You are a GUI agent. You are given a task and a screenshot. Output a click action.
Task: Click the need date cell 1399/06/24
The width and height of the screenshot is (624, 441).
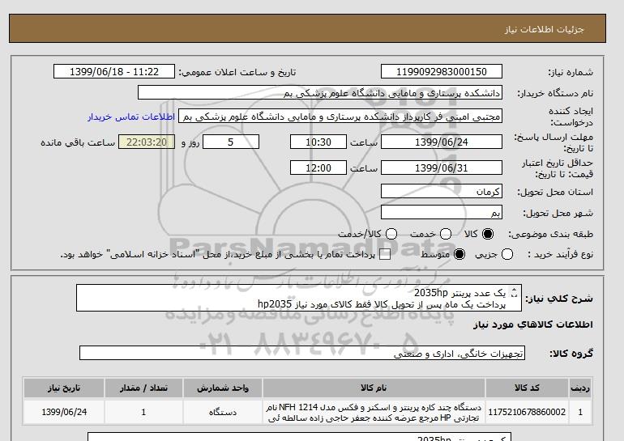[64, 412]
